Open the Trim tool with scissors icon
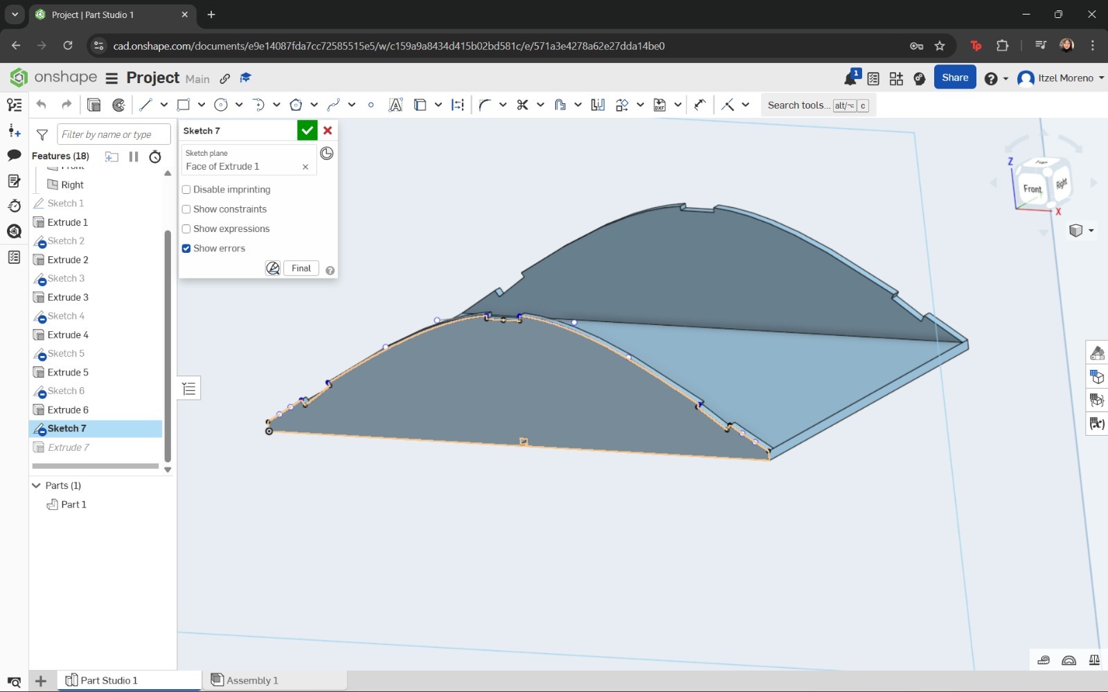1108x692 pixels. [x=522, y=105]
